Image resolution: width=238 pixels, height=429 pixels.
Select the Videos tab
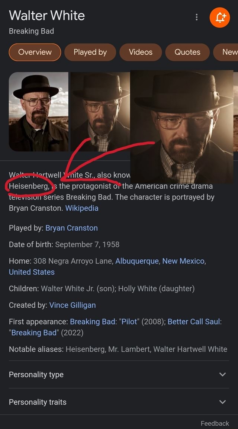pos(141,52)
